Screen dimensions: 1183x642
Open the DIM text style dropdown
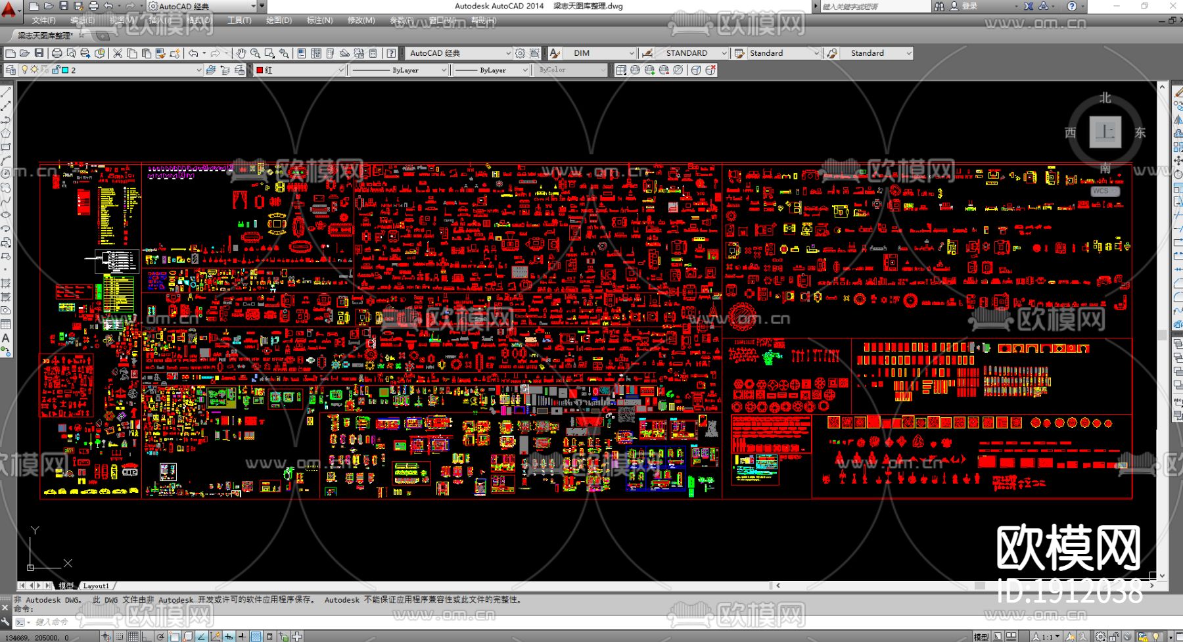click(x=632, y=53)
